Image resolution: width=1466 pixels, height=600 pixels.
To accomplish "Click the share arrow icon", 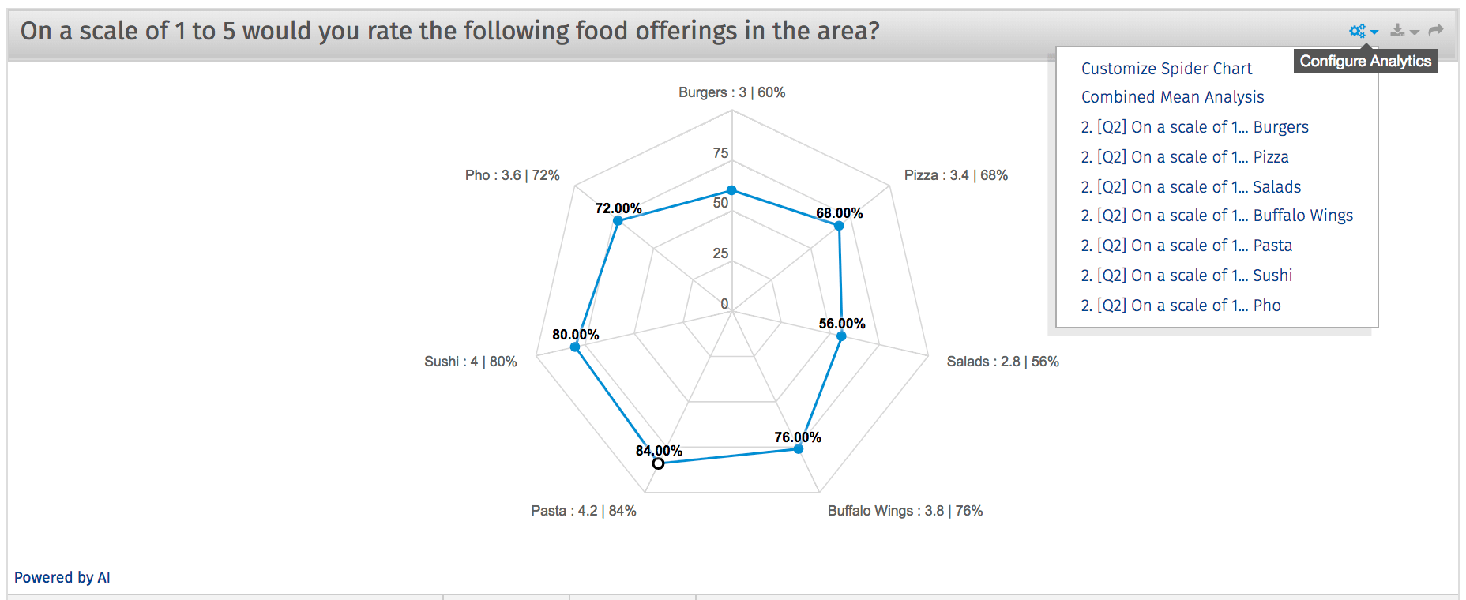I will [x=1436, y=30].
